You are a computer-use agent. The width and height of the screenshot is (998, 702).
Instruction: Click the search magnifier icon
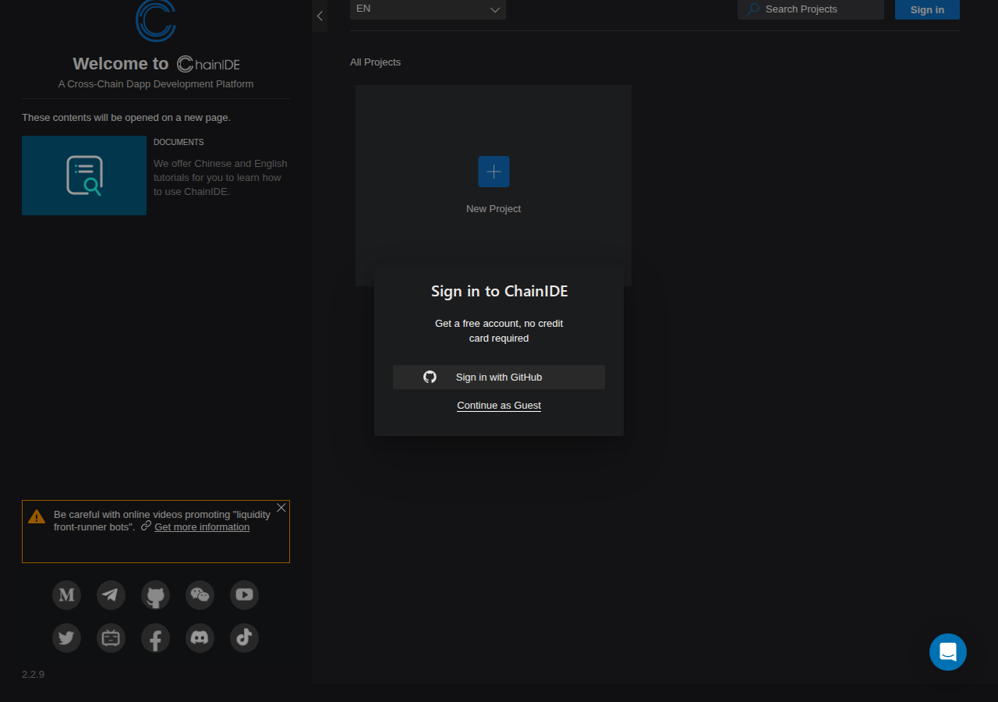[753, 9]
